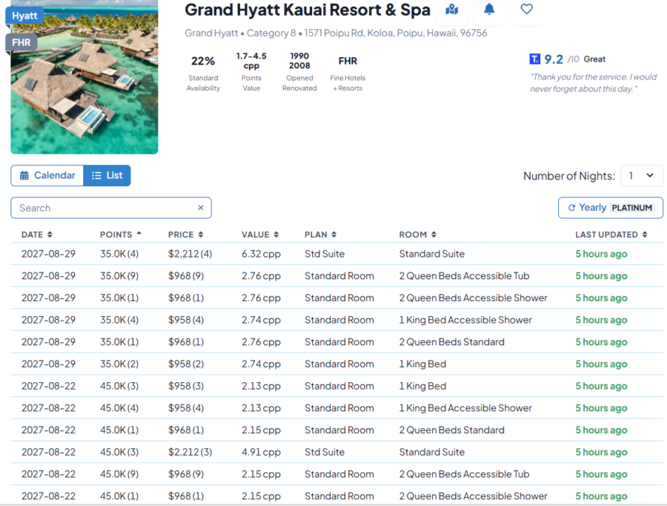Click the bell alert icon
Viewport: 667px width, 506px height.
pyautogui.click(x=489, y=9)
